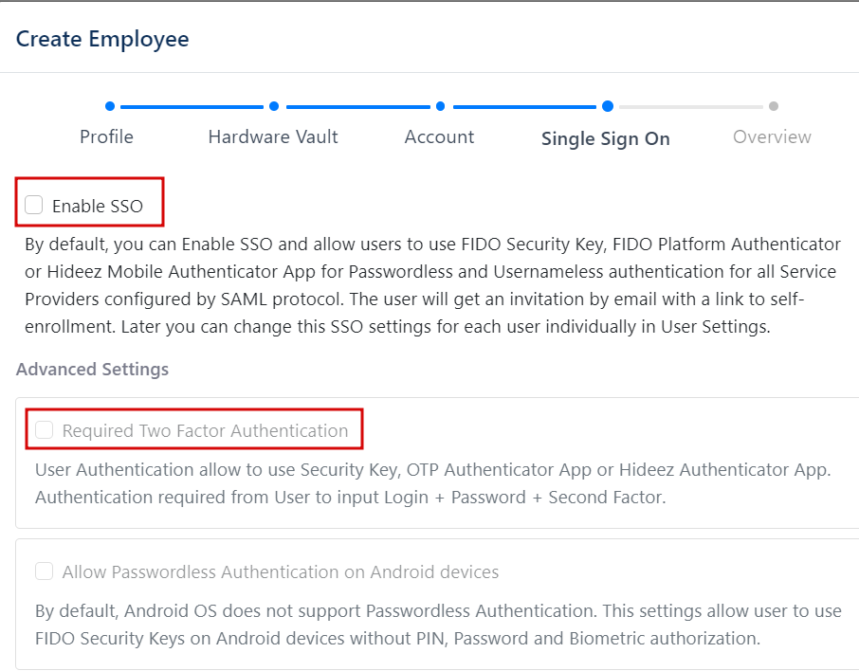
Task: Click the Advanced Settings label
Action: (92, 369)
